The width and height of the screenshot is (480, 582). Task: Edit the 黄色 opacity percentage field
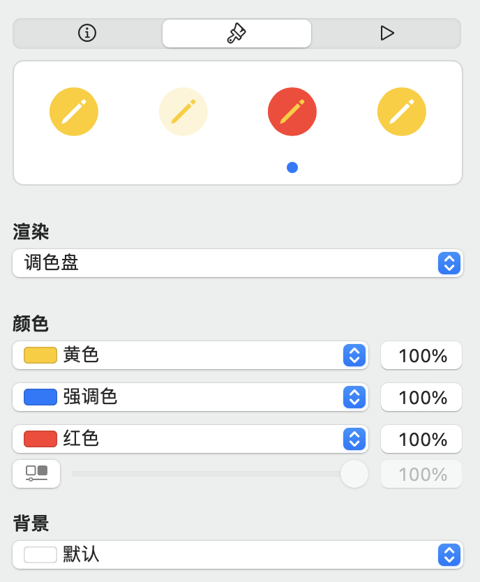pyautogui.click(x=421, y=355)
